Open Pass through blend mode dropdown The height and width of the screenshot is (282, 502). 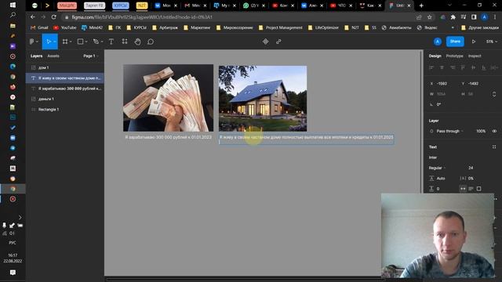pos(449,131)
